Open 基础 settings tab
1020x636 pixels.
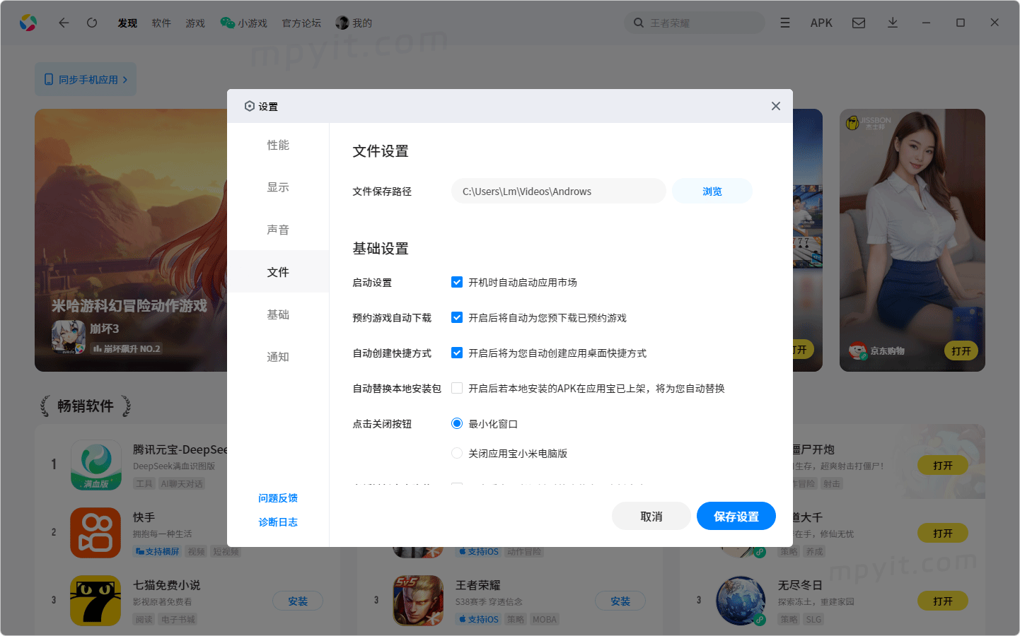[278, 314]
